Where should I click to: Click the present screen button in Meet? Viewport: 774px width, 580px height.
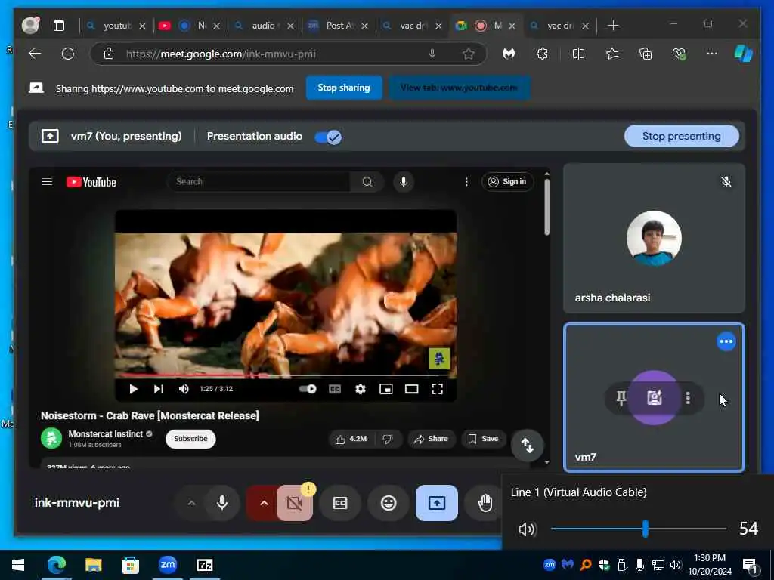437,503
